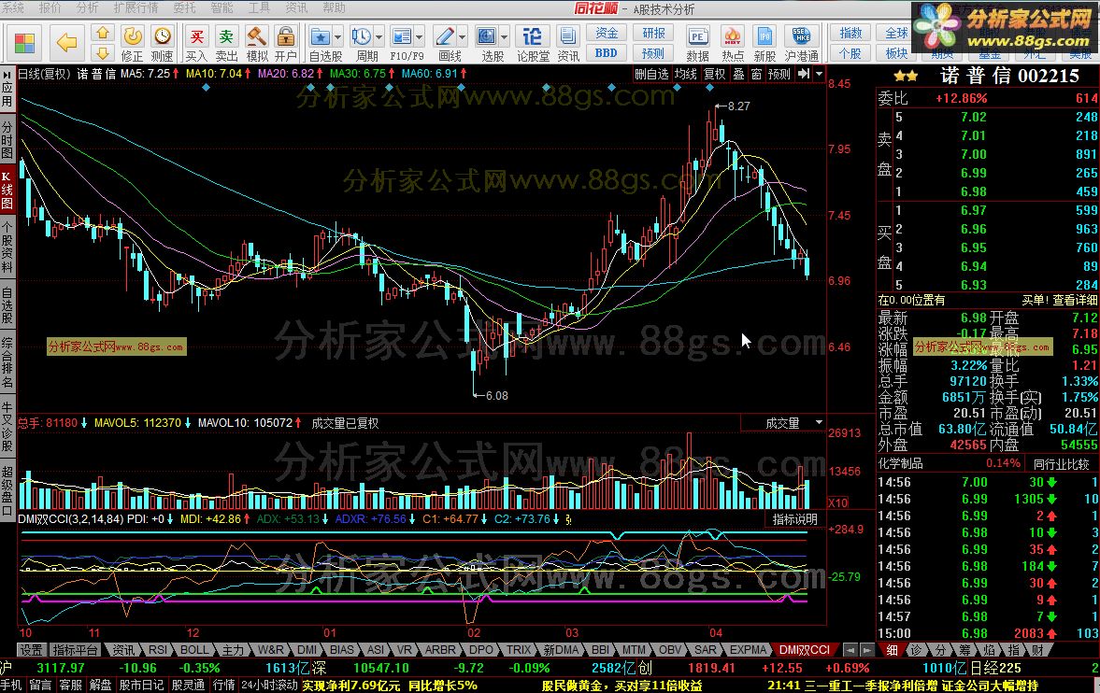Select the EXPMA indicator tab

pyautogui.click(x=749, y=650)
